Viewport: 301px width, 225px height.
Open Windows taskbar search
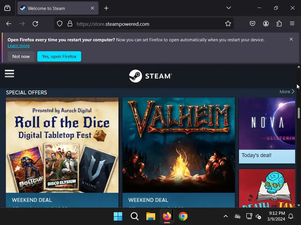[x=134, y=217]
